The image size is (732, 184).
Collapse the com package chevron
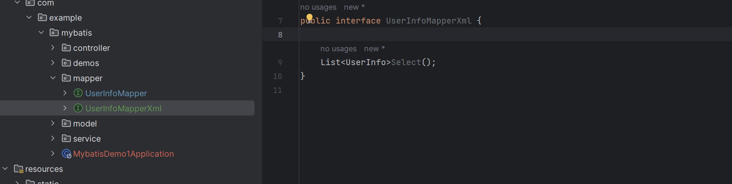[x=17, y=3]
